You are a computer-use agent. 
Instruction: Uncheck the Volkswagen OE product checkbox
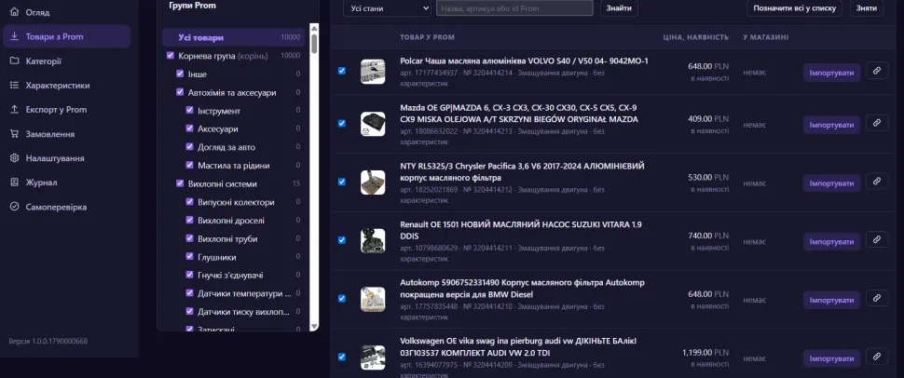342,357
